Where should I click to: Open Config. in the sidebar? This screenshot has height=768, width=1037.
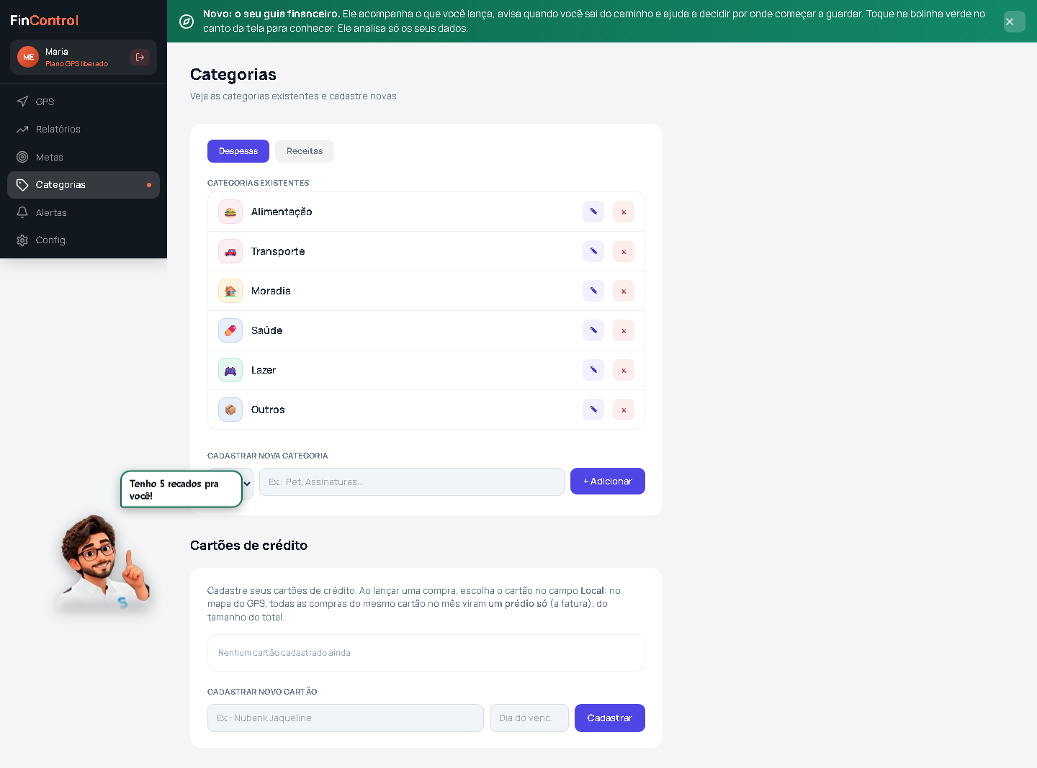(x=84, y=240)
